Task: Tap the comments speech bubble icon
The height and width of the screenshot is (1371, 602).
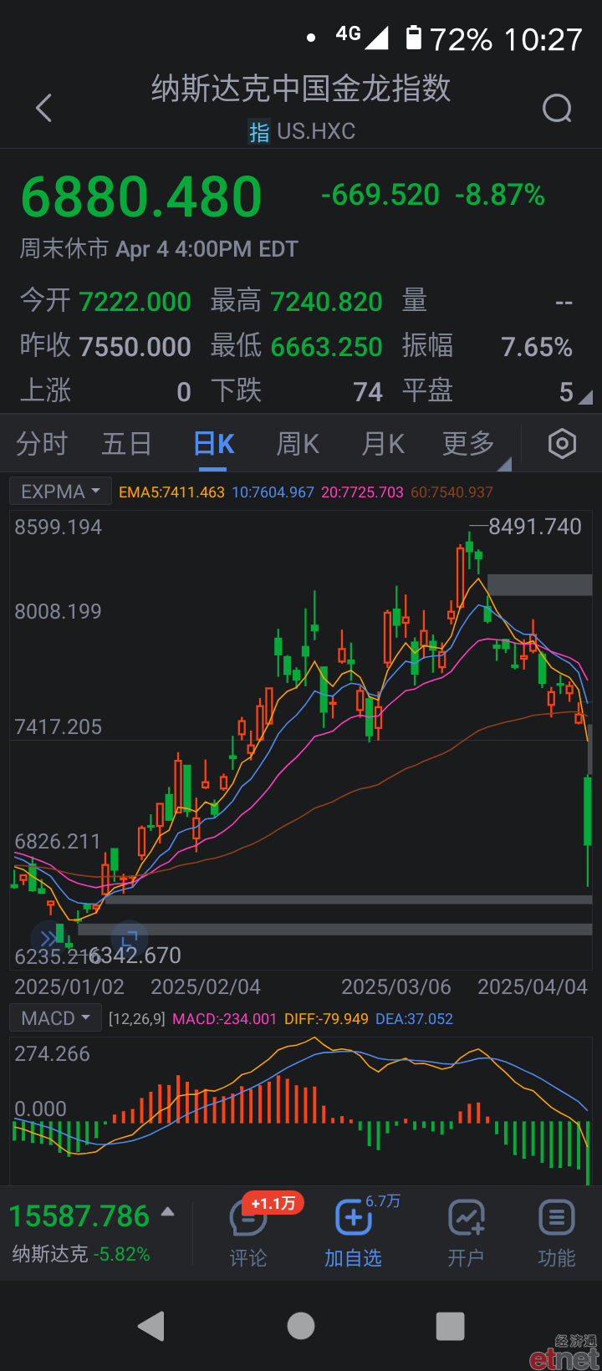Action: pos(247,1219)
